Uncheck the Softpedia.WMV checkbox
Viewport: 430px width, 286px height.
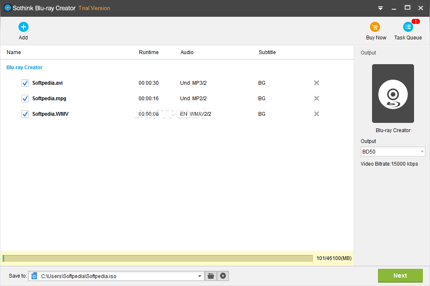(25, 114)
